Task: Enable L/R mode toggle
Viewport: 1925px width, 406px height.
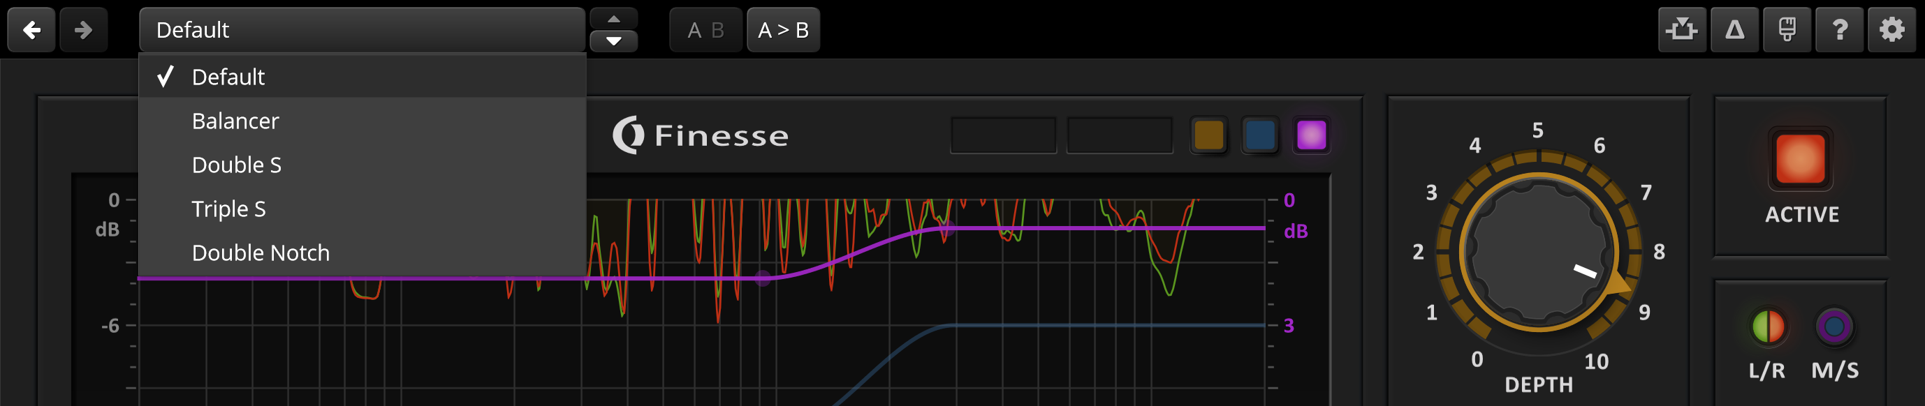Action: (x=1768, y=326)
